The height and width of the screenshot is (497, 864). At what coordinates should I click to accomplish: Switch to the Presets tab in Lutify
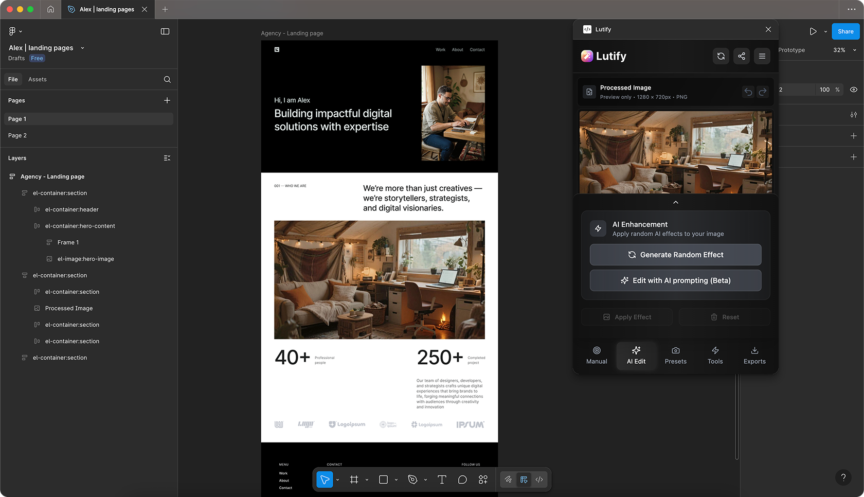pyautogui.click(x=675, y=355)
